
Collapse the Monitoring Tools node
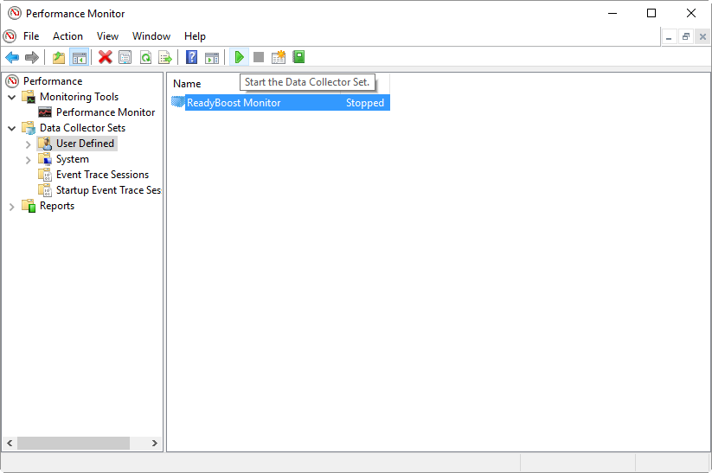click(12, 98)
